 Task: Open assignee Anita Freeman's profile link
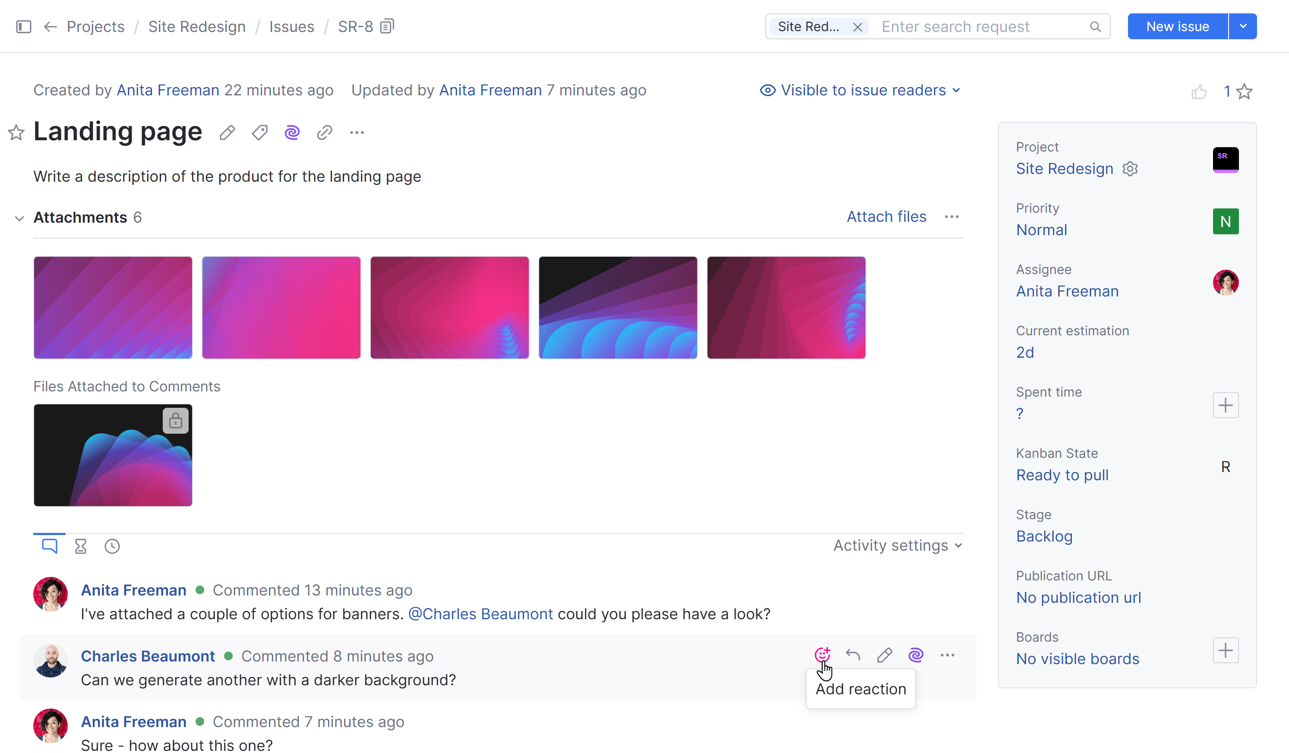pos(1068,291)
